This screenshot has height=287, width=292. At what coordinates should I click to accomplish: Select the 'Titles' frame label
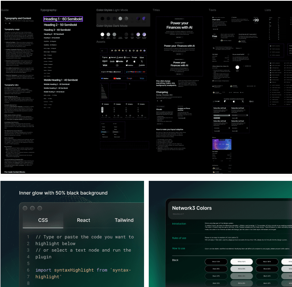click(156, 10)
